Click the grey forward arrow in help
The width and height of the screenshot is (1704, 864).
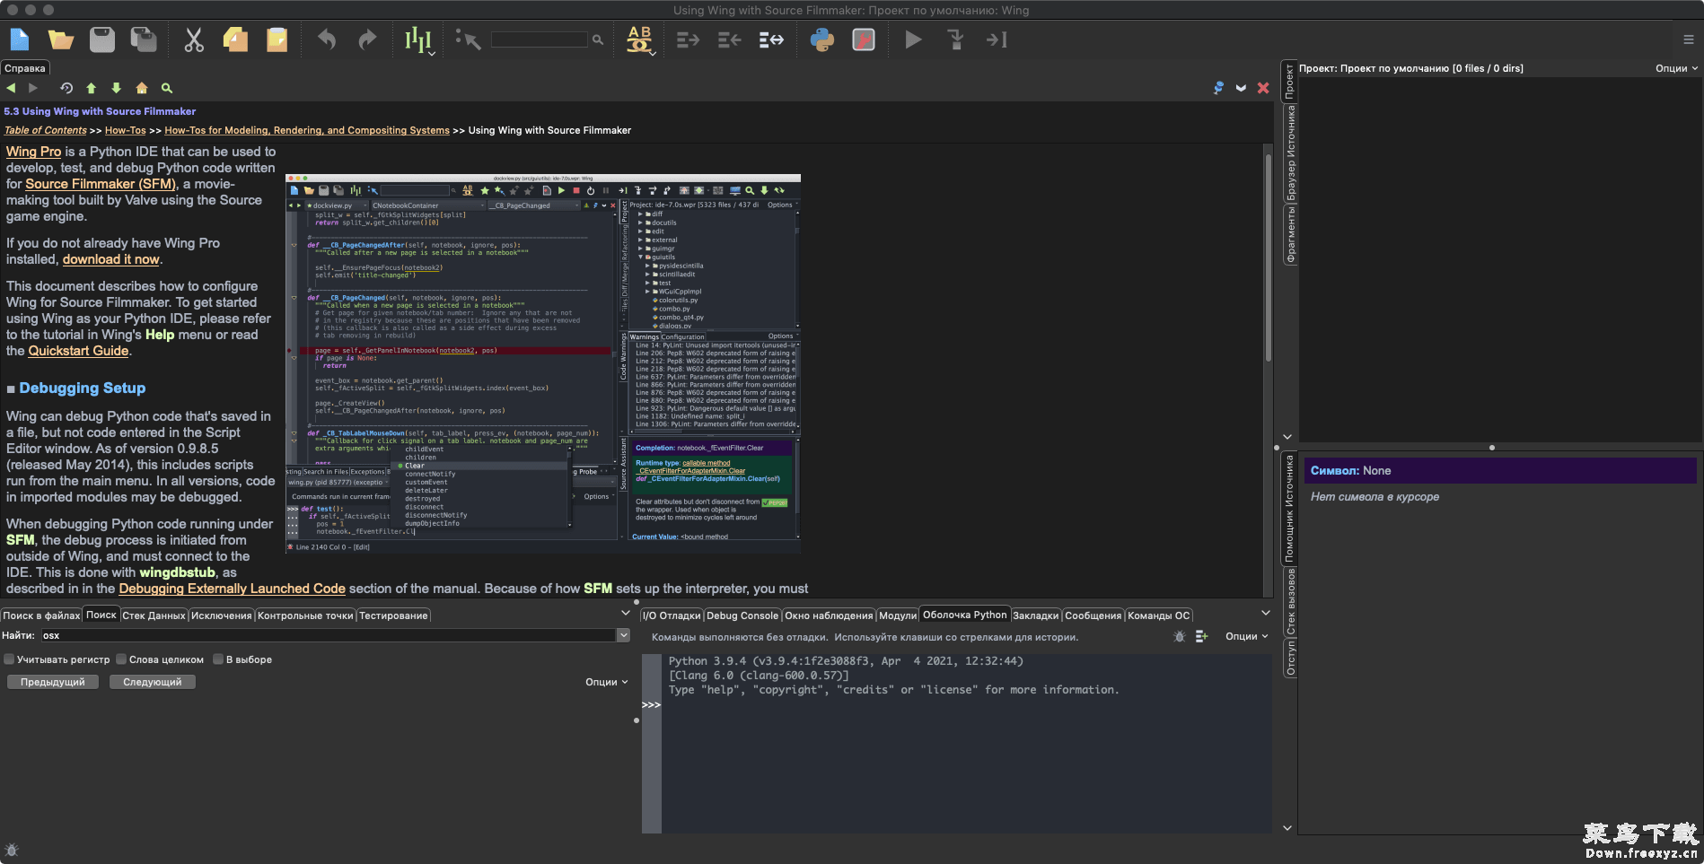pos(33,88)
